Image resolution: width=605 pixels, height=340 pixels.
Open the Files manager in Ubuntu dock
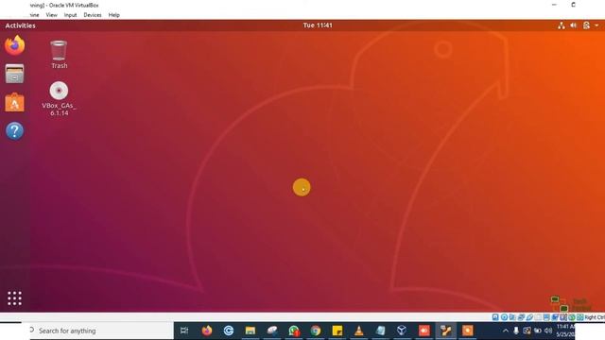(x=15, y=74)
